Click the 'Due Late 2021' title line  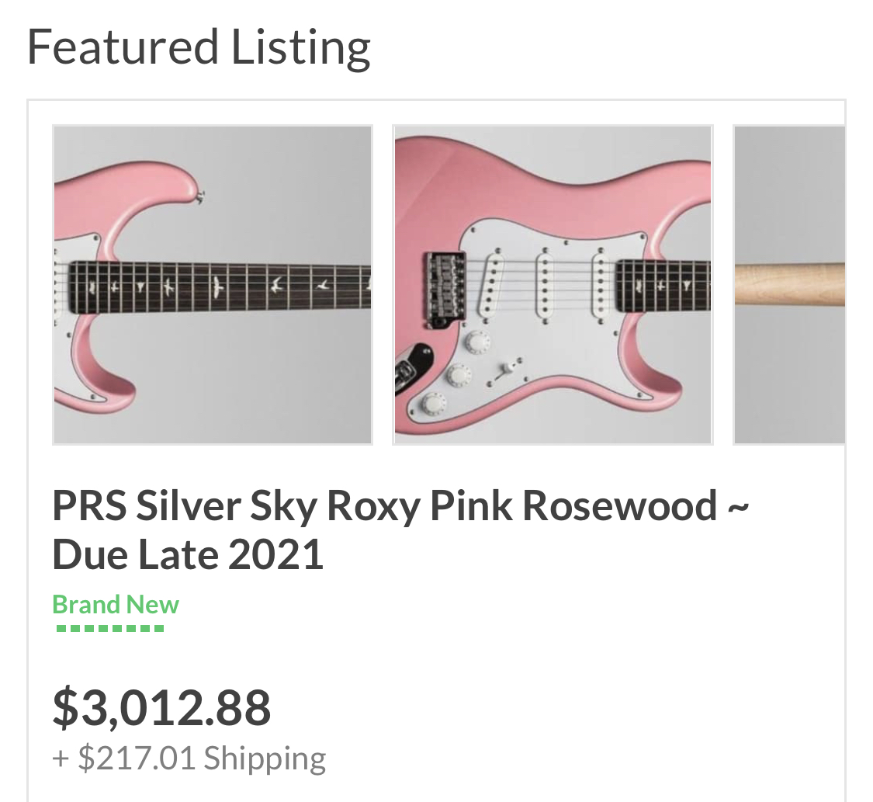(188, 554)
